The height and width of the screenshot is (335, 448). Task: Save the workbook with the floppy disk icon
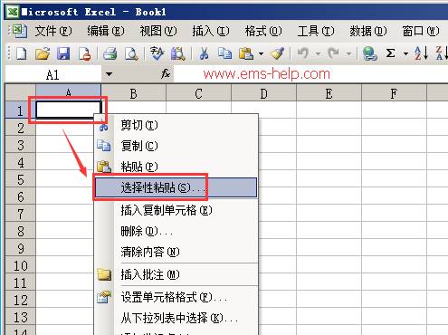tap(63, 53)
